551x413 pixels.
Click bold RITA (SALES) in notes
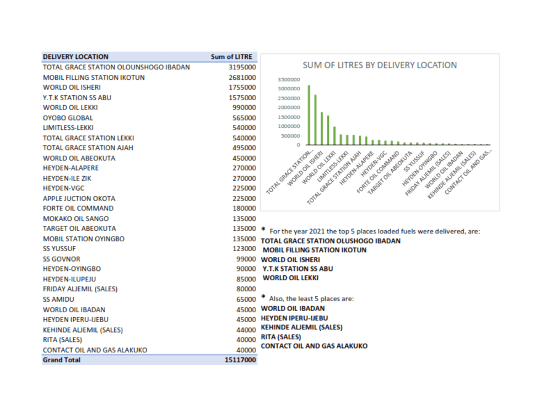281,337
